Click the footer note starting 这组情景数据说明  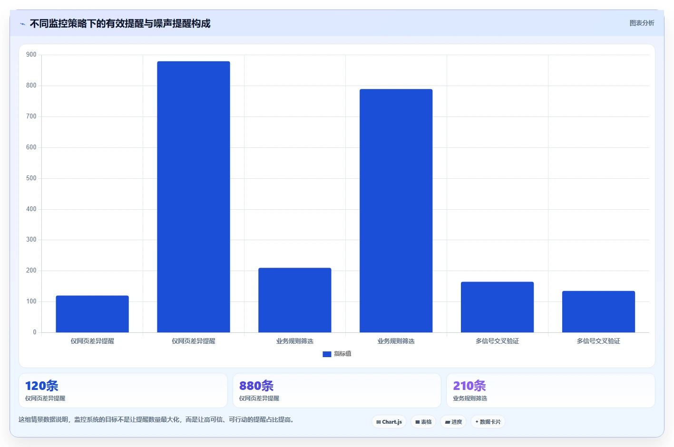click(156, 420)
